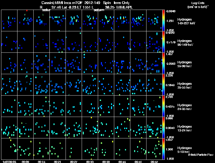Open the 5-13 keV panel at 149T09:03

9,149
